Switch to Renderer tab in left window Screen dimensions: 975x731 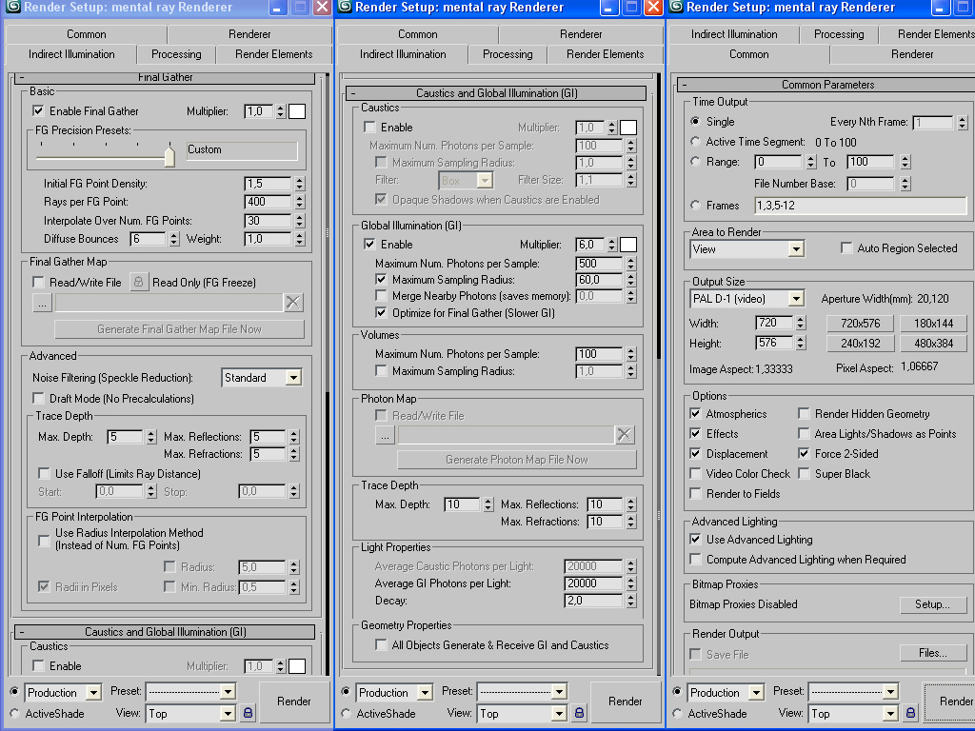click(249, 34)
